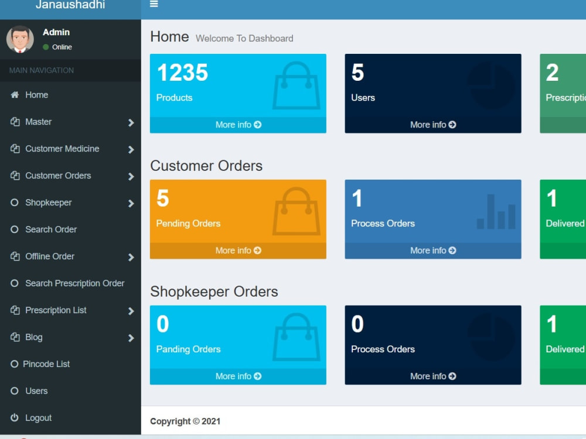The width and height of the screenshot is (586, 439).
Task: Click the pie chart icon on Users card
Action: (x=491, y=85)
